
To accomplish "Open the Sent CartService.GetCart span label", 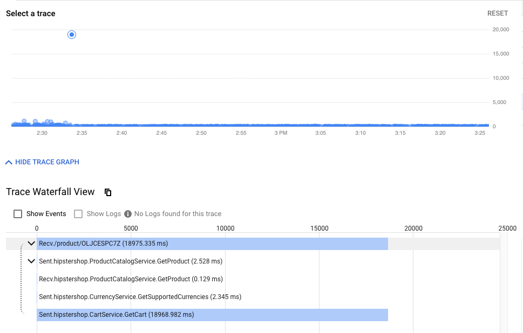I will click(116, 315).
